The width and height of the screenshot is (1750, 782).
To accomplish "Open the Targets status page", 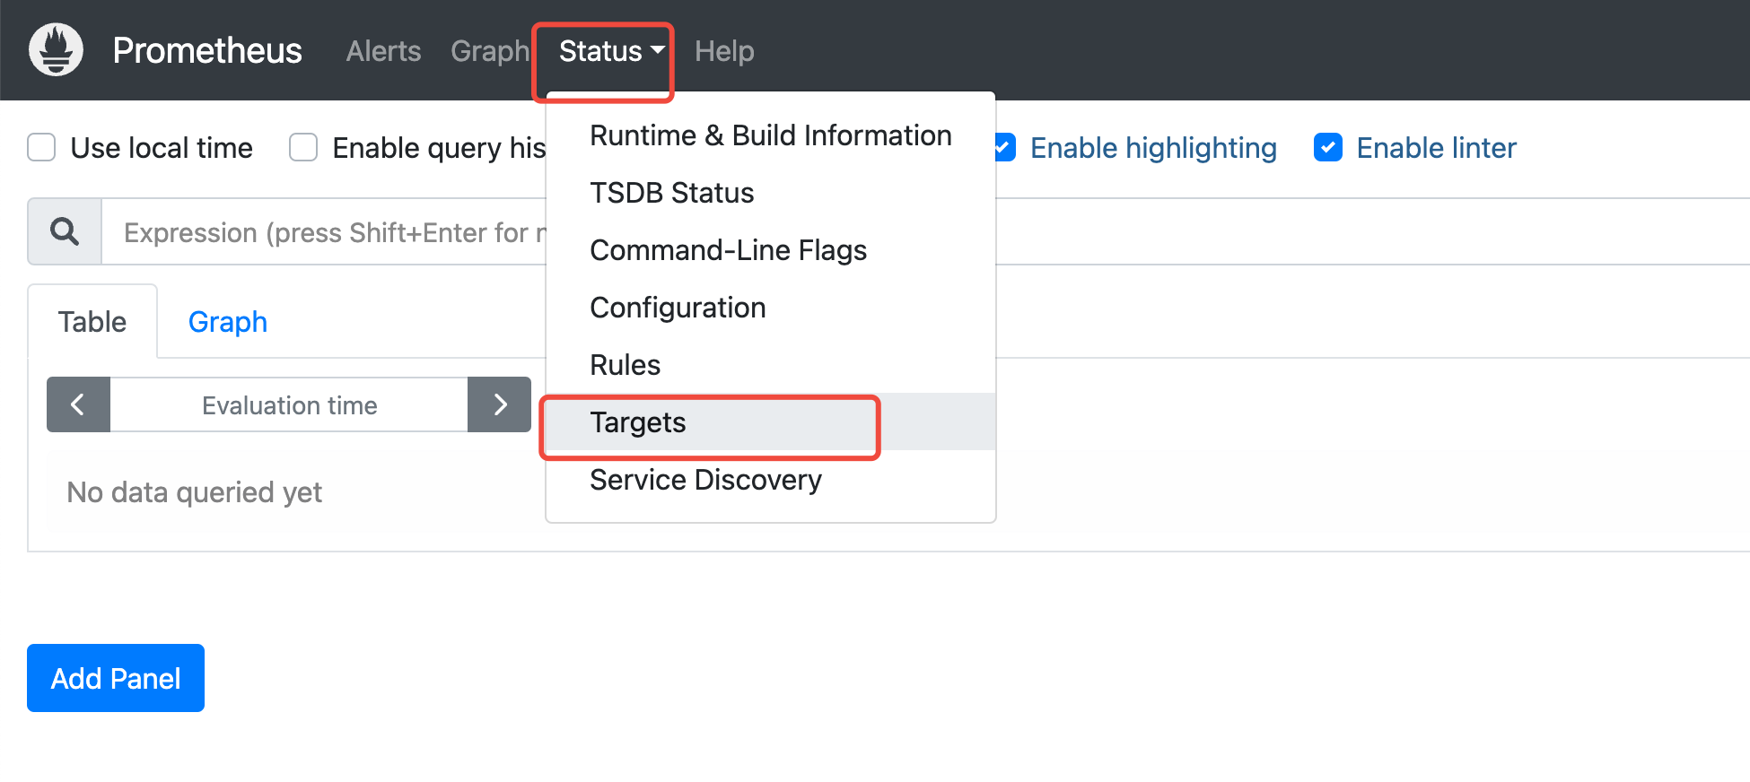I will [x=771, y=422].
